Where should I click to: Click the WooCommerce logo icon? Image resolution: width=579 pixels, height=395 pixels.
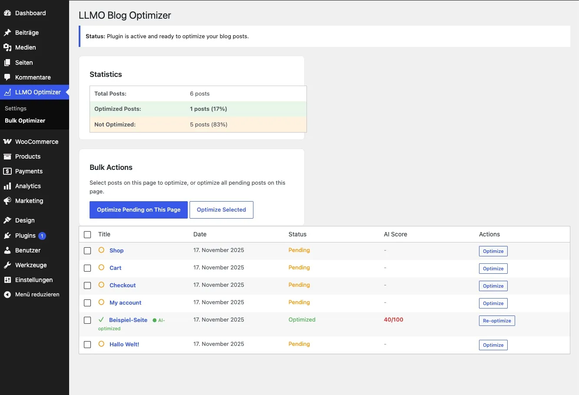pyautogui.click(x=7, y=142)
